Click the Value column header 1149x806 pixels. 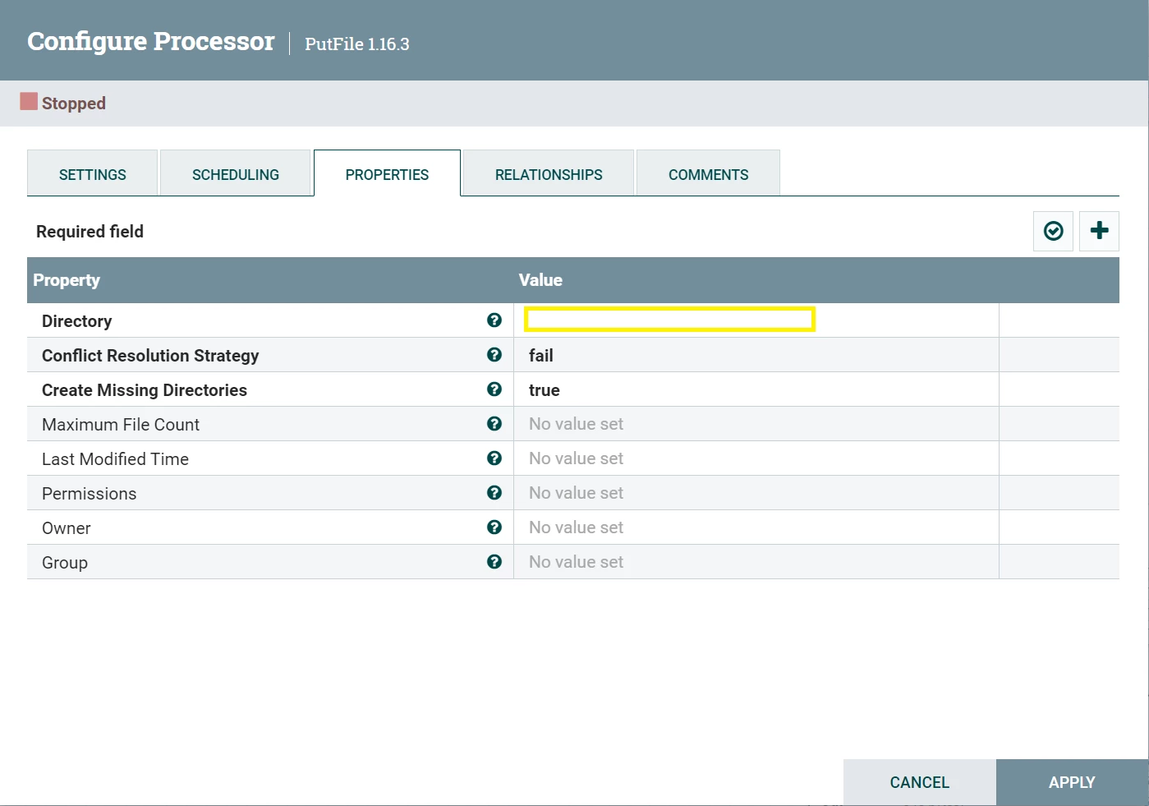pos(540,280)
